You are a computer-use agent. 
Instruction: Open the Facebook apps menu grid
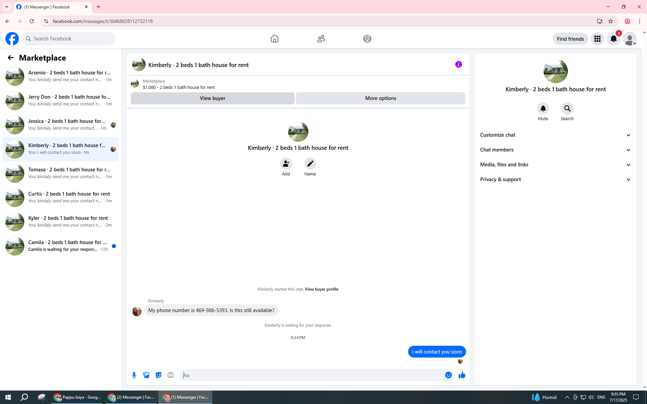[x=597, y=39]
